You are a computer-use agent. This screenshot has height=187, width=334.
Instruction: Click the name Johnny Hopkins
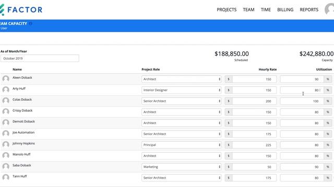click(23, 143)
